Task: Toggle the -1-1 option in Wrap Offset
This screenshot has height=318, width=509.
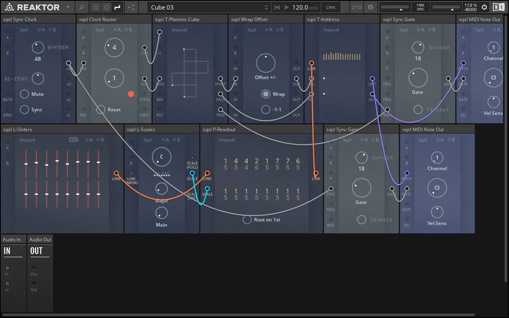Action: point(266,109)
